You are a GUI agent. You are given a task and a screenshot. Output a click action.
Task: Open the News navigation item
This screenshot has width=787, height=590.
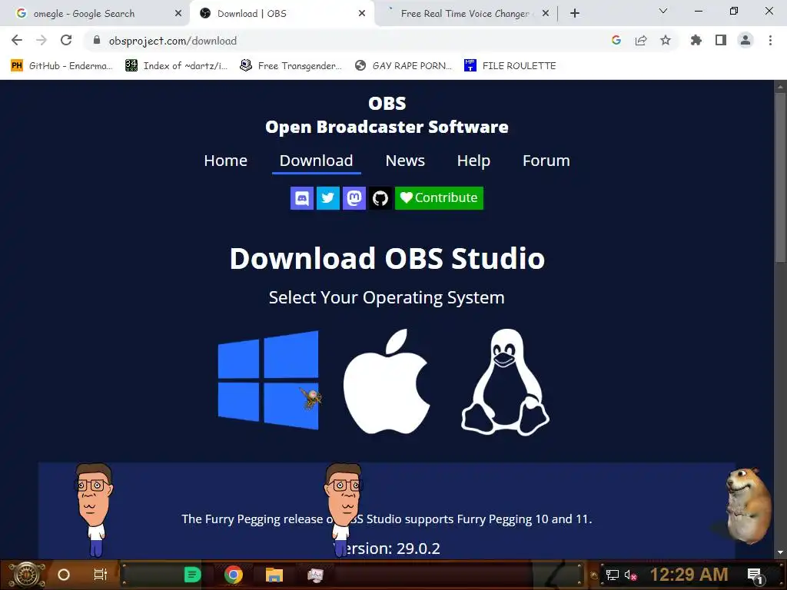pyautogui.click(x=405, y=161)
